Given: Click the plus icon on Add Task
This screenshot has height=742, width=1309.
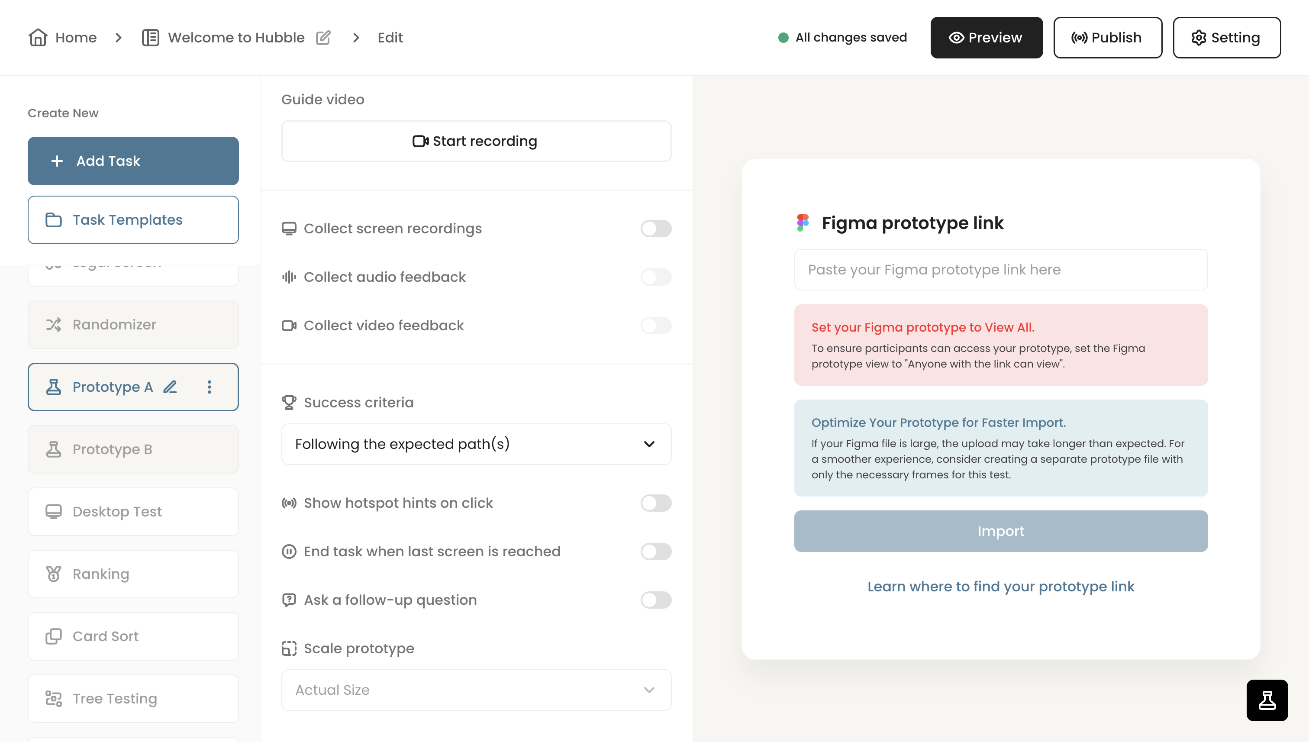Looking at the screenshot, I should [57, 161].
